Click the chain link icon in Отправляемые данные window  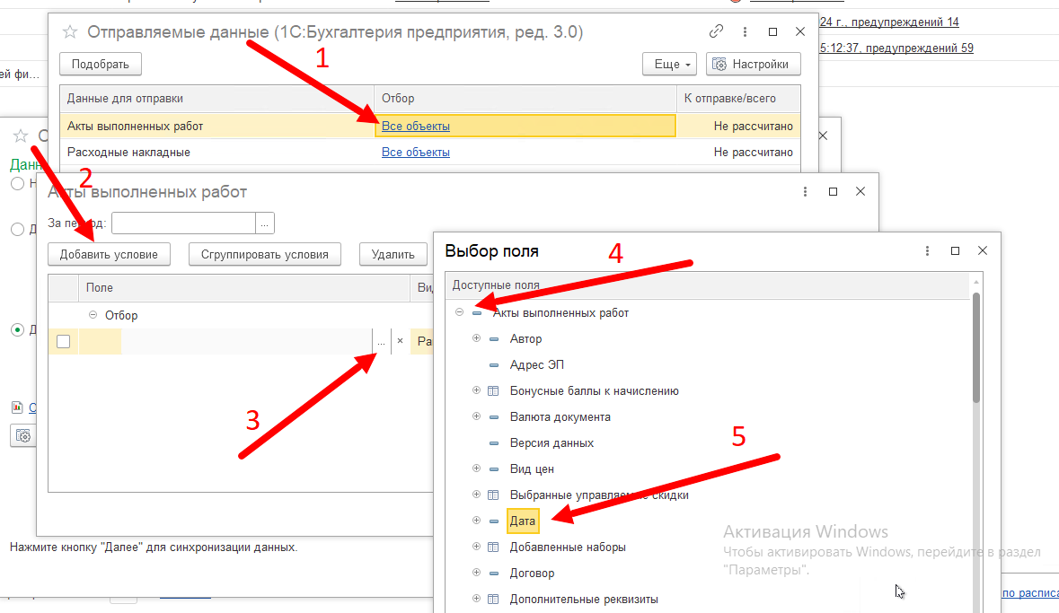(x=716, y=31)
